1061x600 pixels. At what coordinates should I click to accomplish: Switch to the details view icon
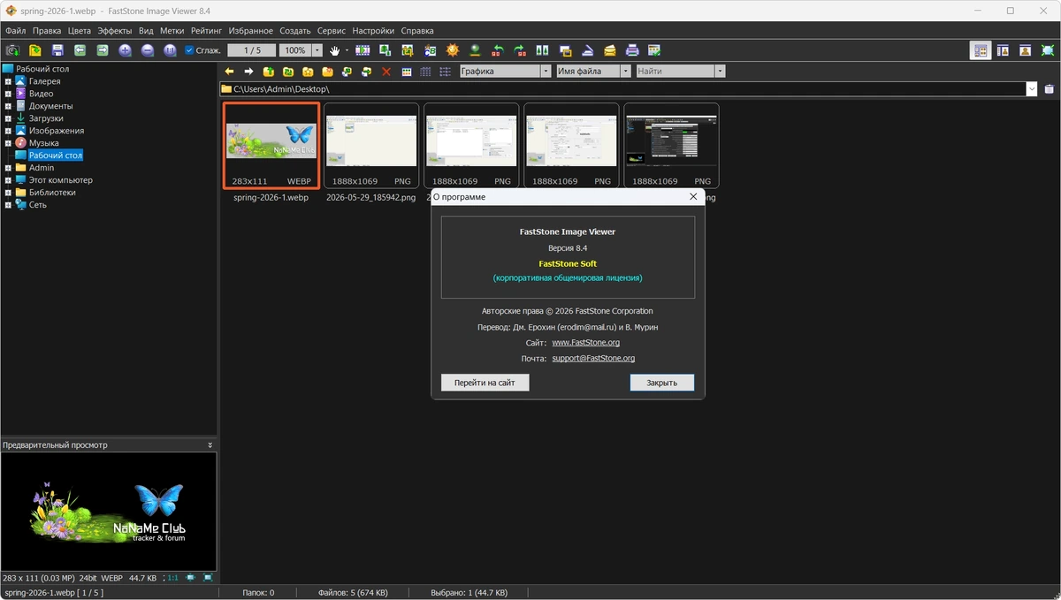pyautogui.click(x=425, y=72)
